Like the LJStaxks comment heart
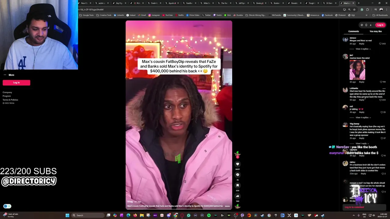This screenshot has height=219, width=390. pos(381,100)
